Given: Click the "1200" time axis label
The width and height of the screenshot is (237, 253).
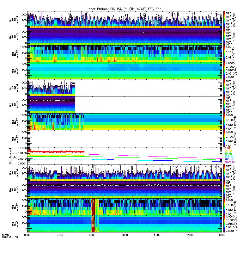Looking at the screenshot, I should pyautogui.click(x=222, y=235).
